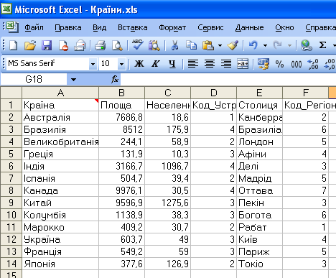336x278 pixels.
Task: Select column E header
Action: point(259,93)
